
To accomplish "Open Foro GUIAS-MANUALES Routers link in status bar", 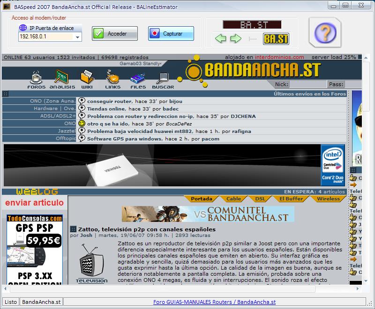I will click(x=215, y=302).
